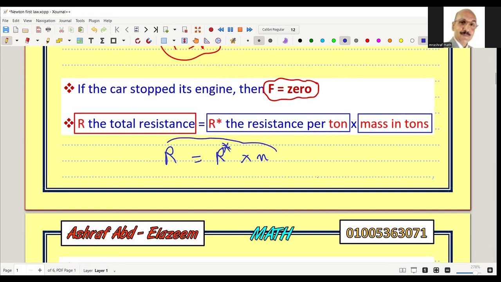Go to the first page
The width and height of the screenshot is (501, 282).
[117, 30]
